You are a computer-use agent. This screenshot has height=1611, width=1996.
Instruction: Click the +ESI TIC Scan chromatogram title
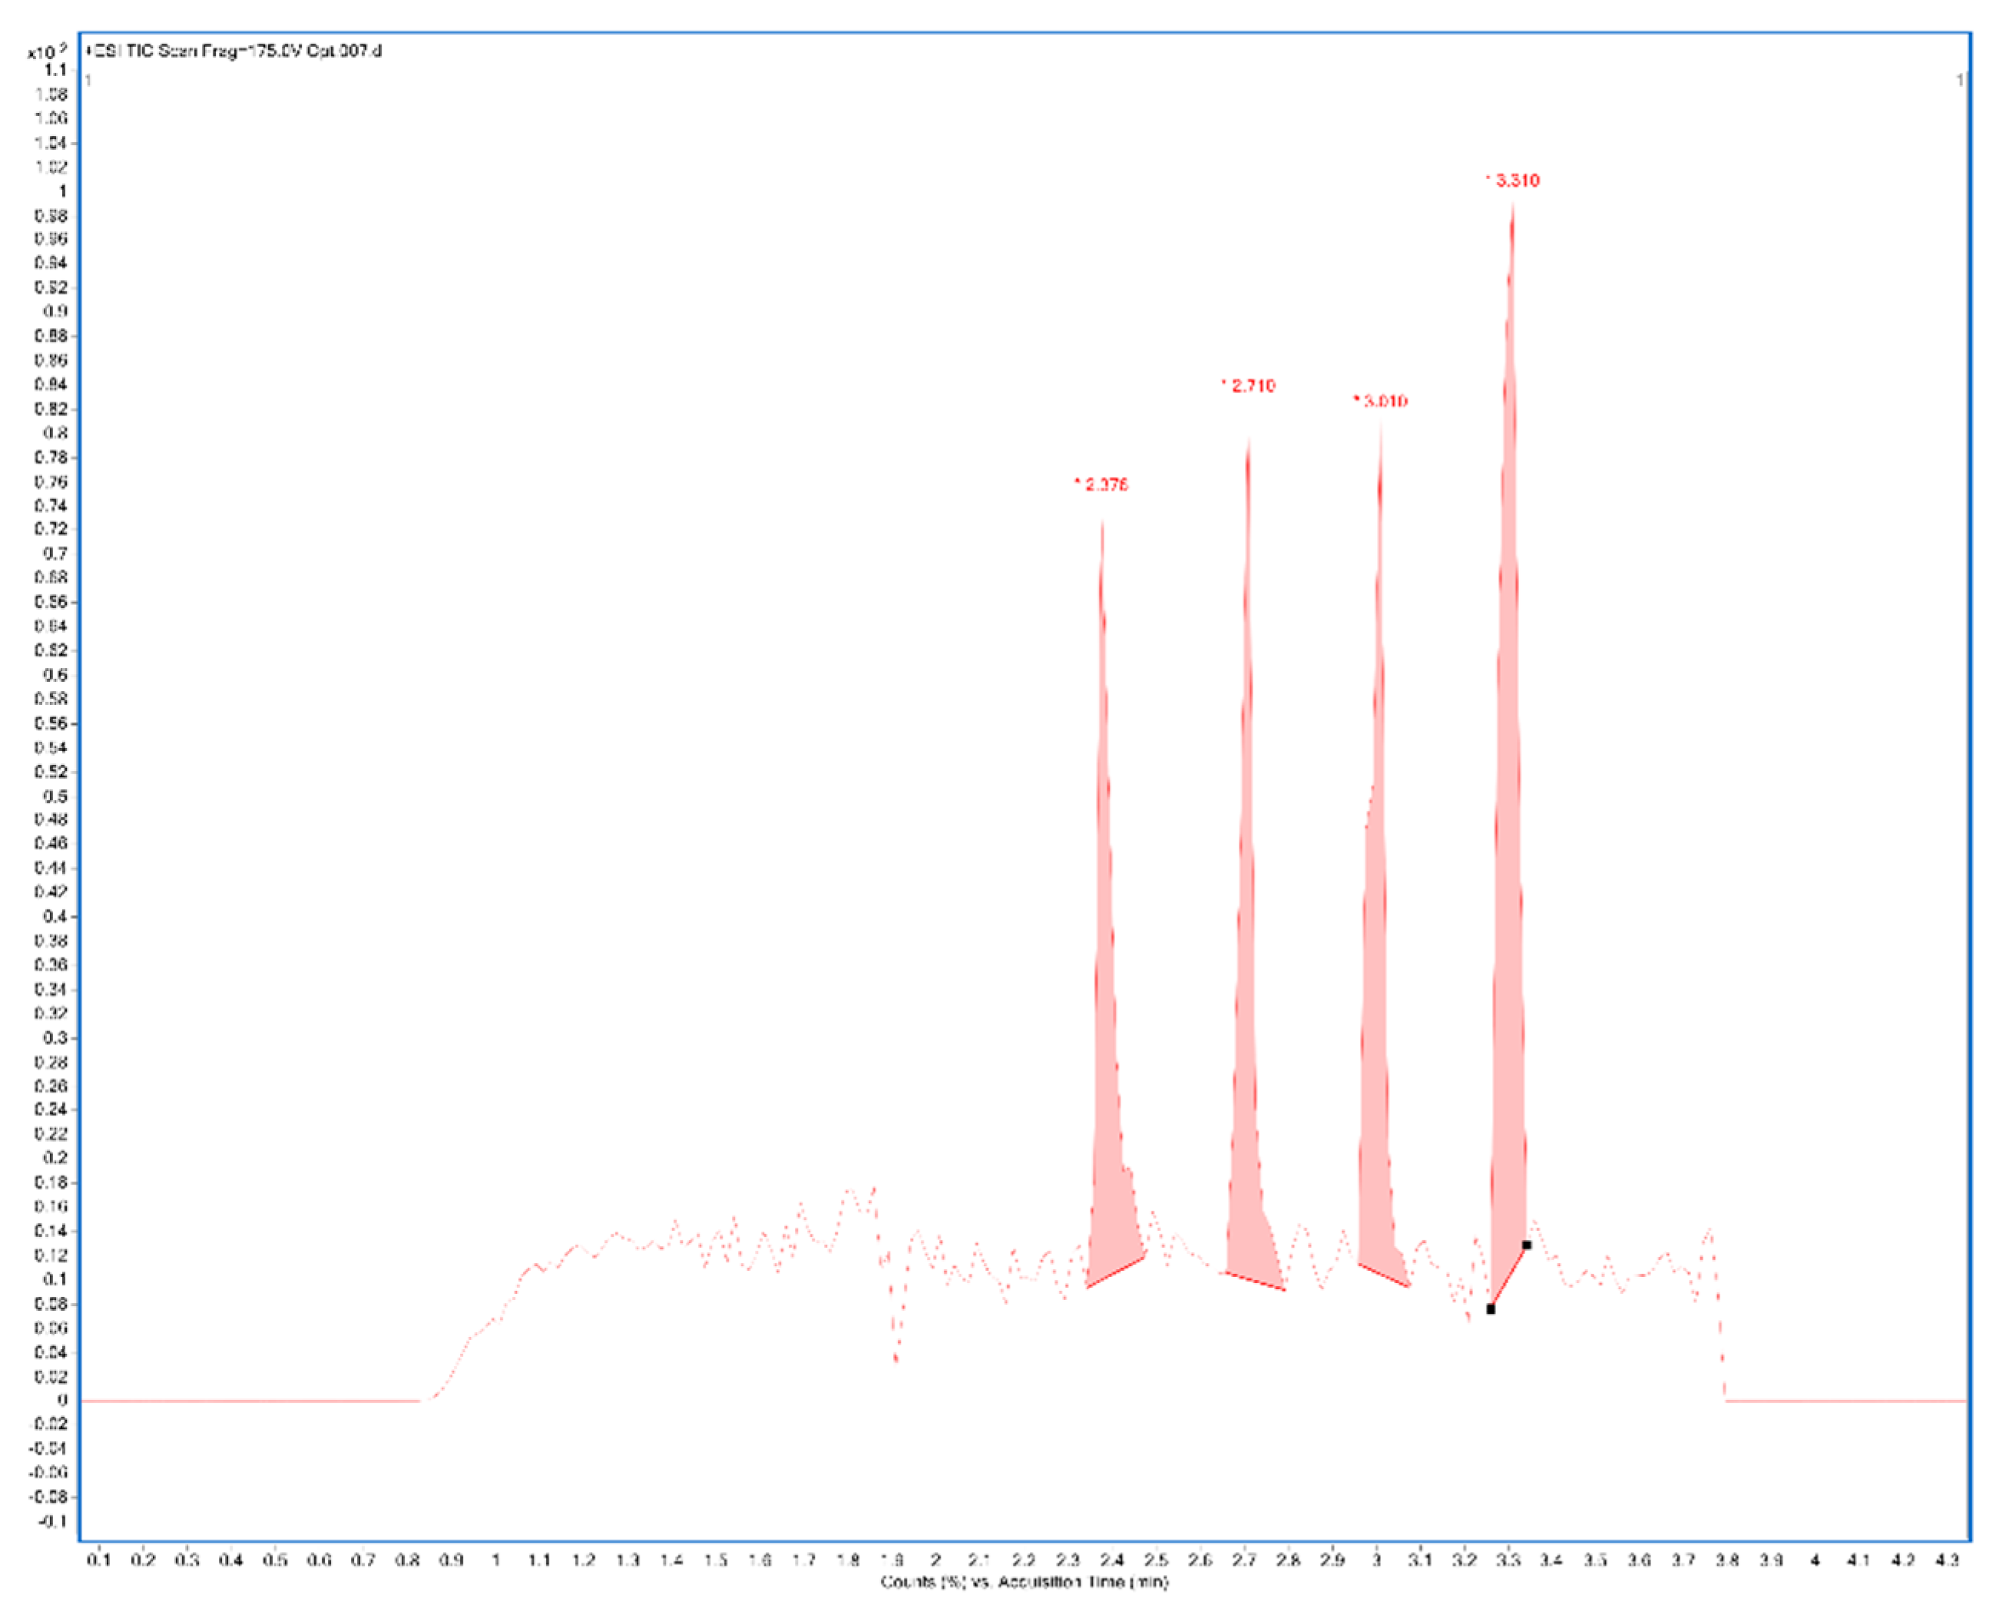coord(232,51)
